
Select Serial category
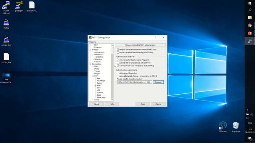pos(96,100)
